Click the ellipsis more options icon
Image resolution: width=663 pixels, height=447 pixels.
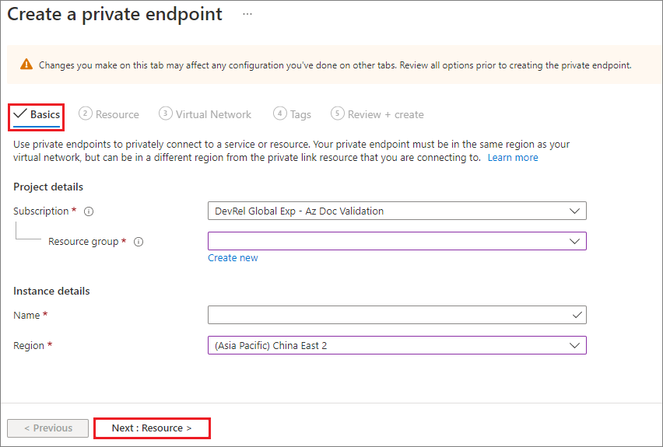[x=247, y=15]
